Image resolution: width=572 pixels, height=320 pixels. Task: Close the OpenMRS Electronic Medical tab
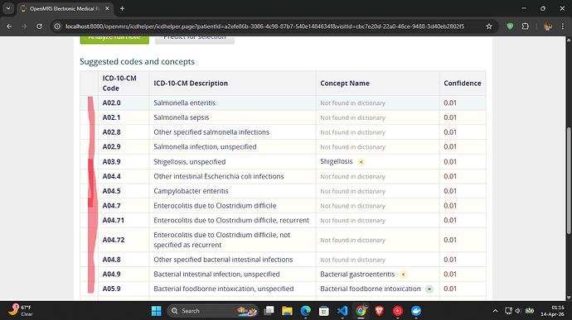pyautogui.click(x=107, y=8)
